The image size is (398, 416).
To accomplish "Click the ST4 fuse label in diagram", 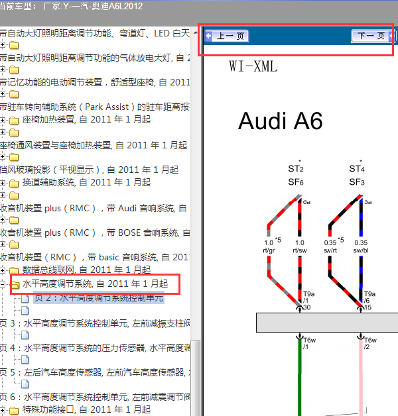I will tap(357, 169).
